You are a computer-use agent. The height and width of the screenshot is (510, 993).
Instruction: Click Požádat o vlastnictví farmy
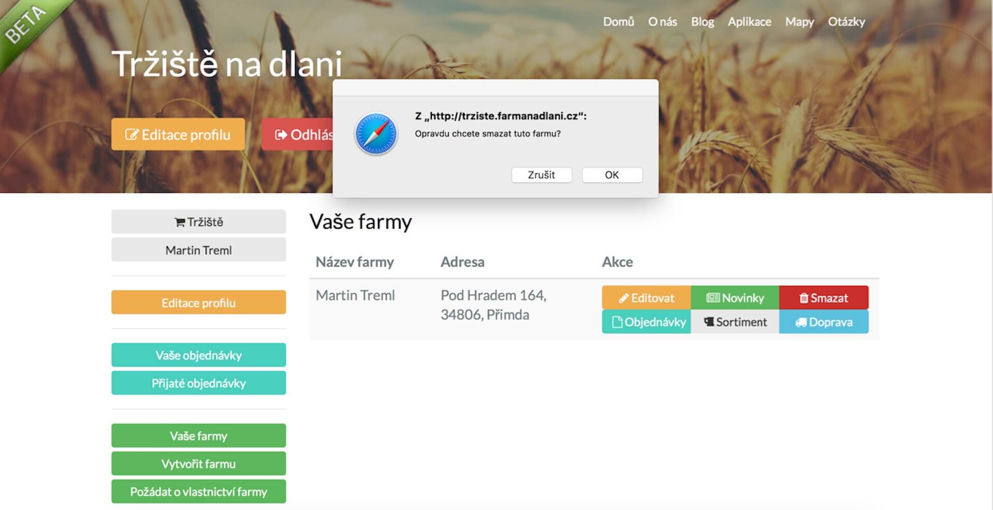pyautogui.click(x=198, y=492)
